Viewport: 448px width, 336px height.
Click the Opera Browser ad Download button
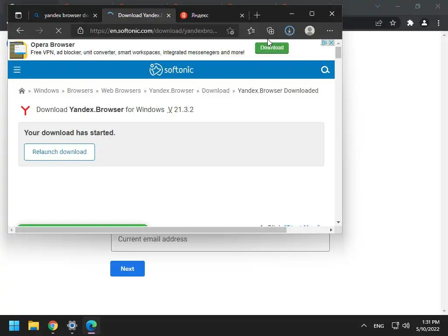pyautogui.click(x=272, y=48)
